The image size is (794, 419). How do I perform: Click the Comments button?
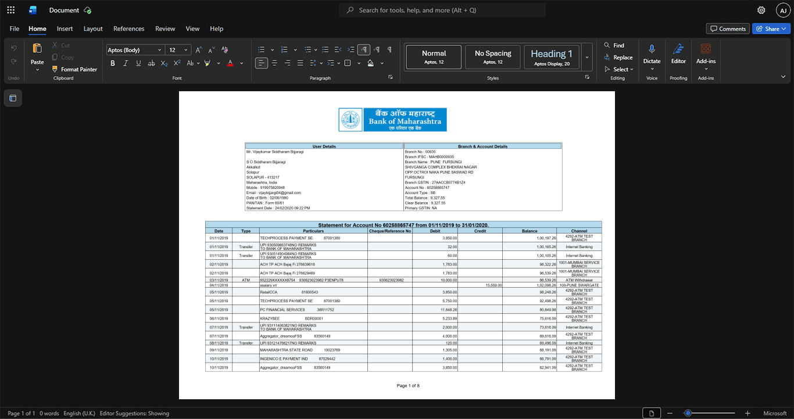(x=727, y=28)
